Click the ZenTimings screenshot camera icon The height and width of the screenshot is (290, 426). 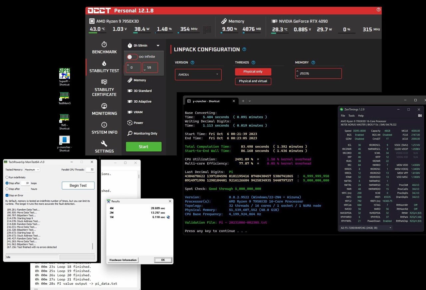420,116
